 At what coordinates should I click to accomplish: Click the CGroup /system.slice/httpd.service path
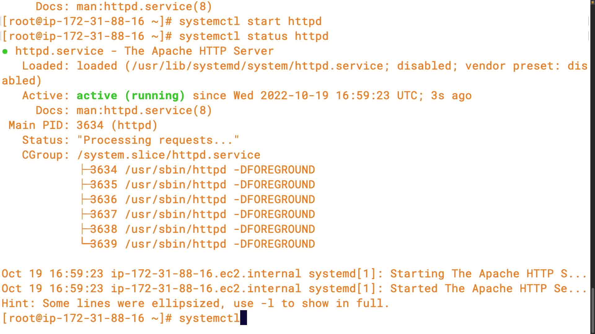click(x=169, y=155)
